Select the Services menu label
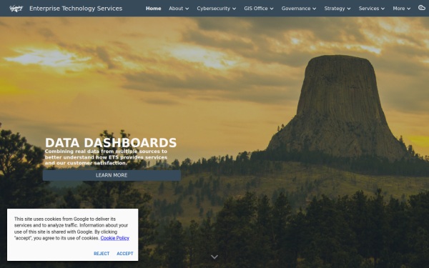429x268 pixels. point(369,9)
